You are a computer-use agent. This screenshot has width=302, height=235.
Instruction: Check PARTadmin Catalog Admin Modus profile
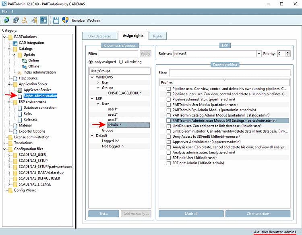coord(169,115)
